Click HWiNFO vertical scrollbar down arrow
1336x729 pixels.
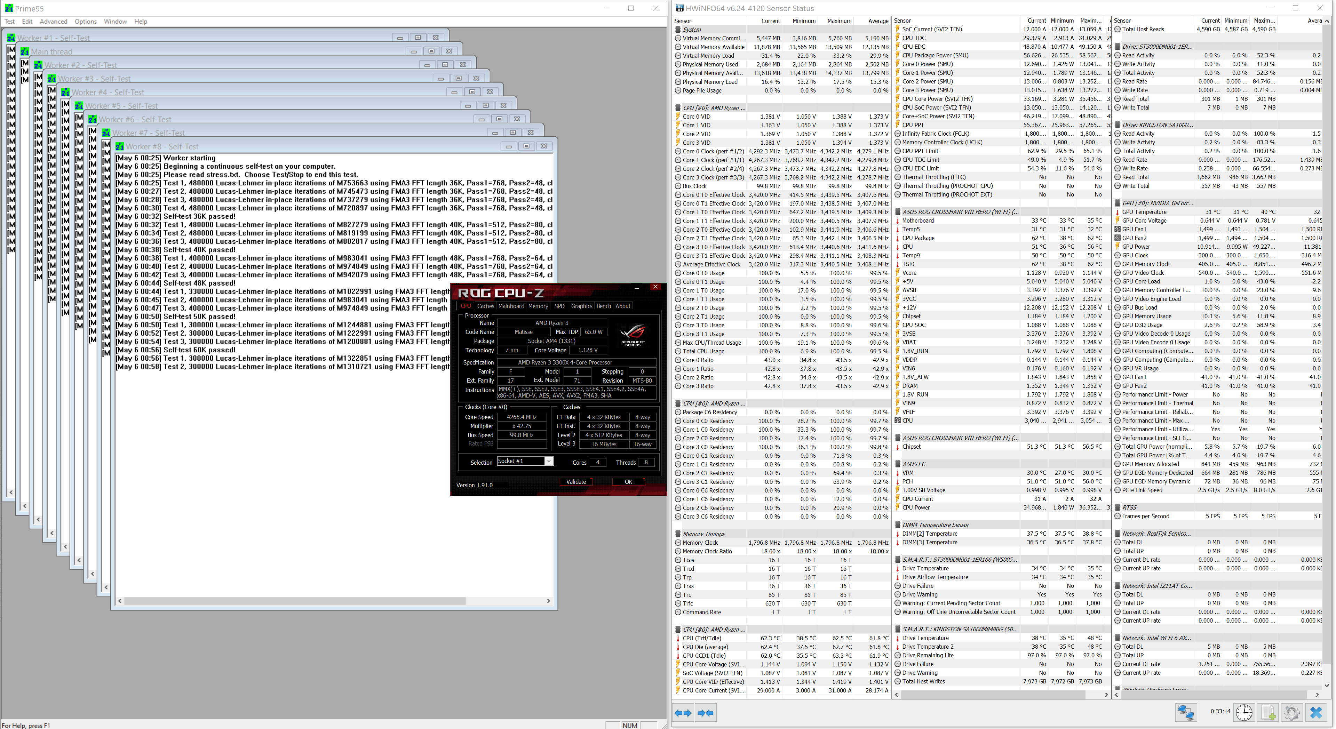pyautogui.click(x=1327, y=686)
